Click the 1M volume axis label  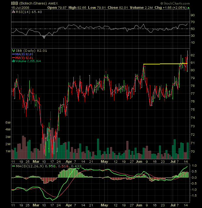(8, 151)
